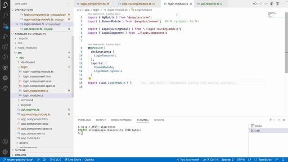Open the GitLens panel tab
Viewport: 288px width, 162px height.
tap(159, 120)
